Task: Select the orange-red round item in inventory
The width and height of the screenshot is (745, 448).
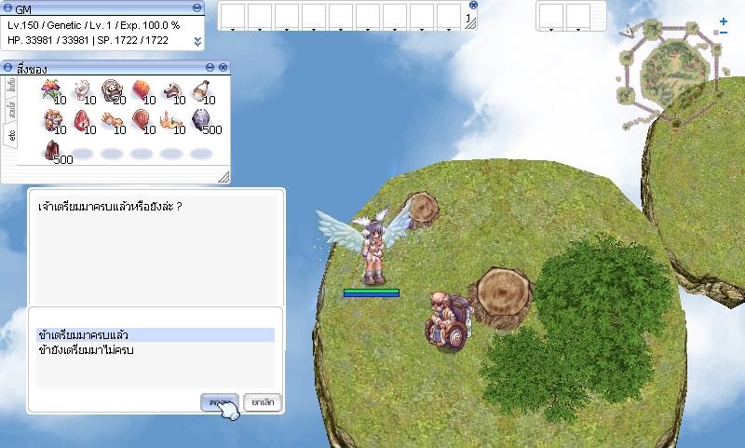Action: (142, 89)
